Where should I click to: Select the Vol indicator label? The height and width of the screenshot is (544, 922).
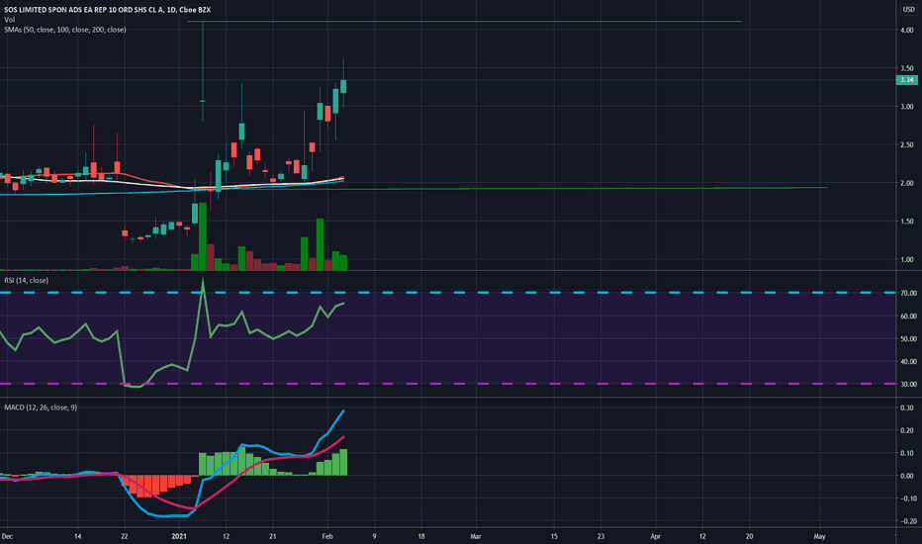[10, 20]
